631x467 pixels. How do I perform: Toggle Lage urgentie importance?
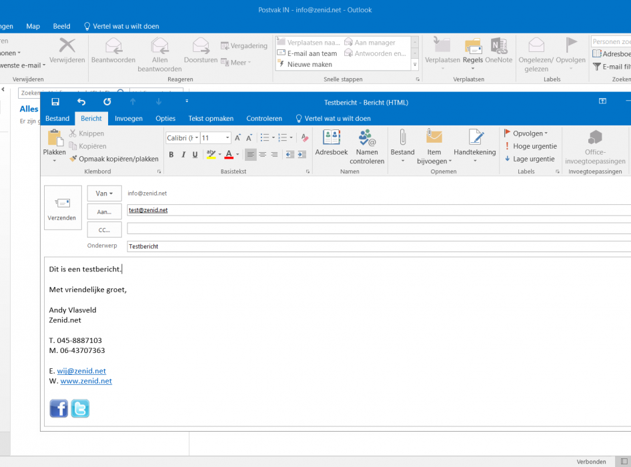pos(529,159)
